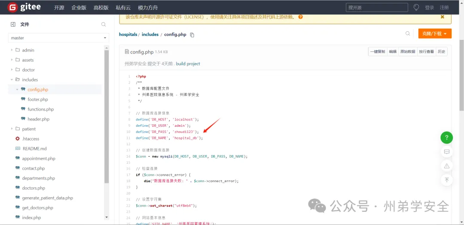Go to includes breadcrumb link

[x=150, y=35]
